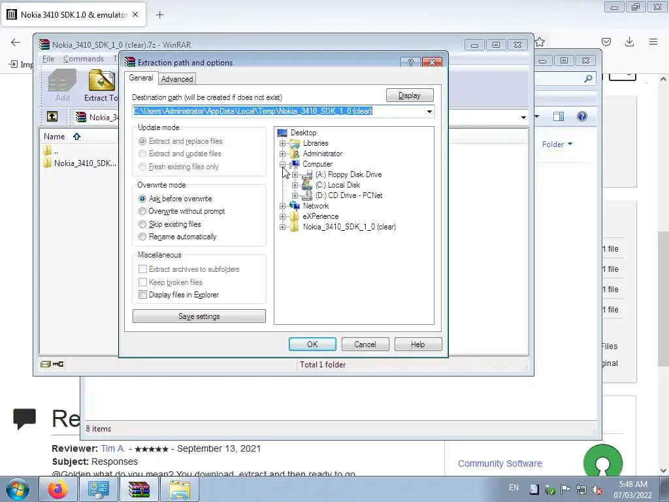Expand the Network tree node
The width and height of the screenshot is (669, 502).
[x=282, y=206]
